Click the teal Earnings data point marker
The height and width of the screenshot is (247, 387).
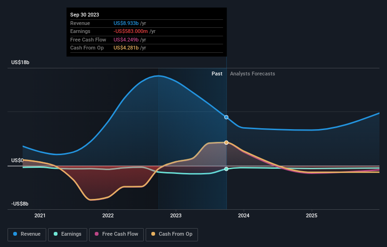click(226, 169)
